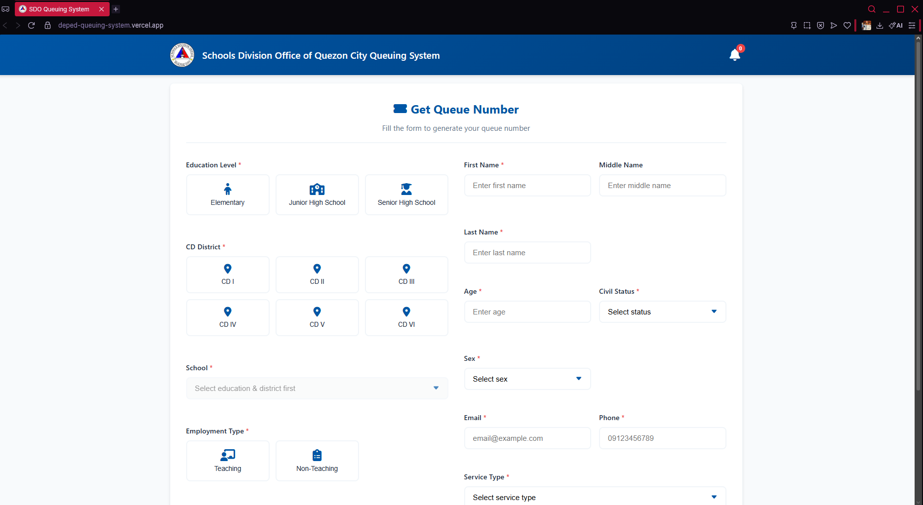Click the pin icon in browser toolbar
The height and width of the screenshot is (505, 923).
[794, 25]
